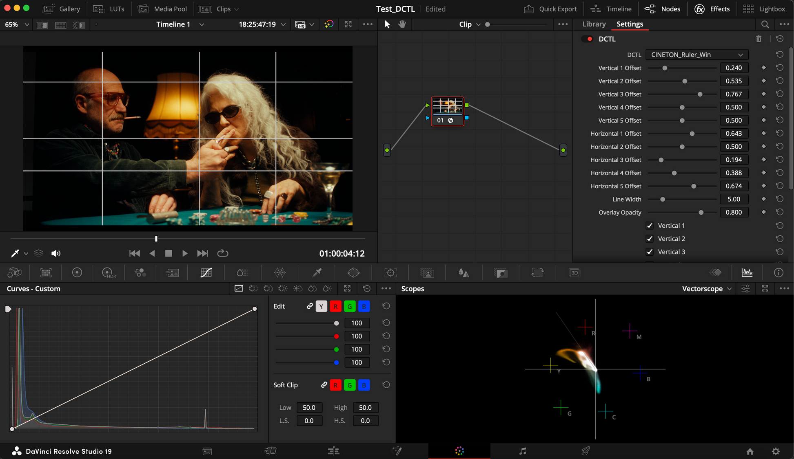Adjust the Overlay Opacity slider handle
This screenshot has width=794, height=459.
(x=701, y=213)
